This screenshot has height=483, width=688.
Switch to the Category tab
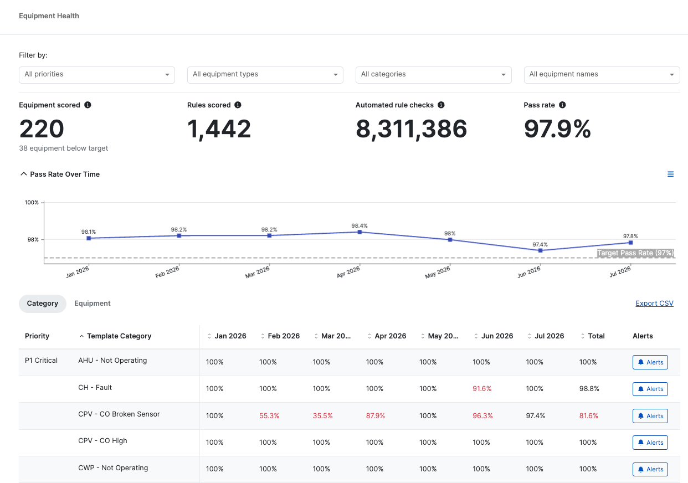click(43, 304)
